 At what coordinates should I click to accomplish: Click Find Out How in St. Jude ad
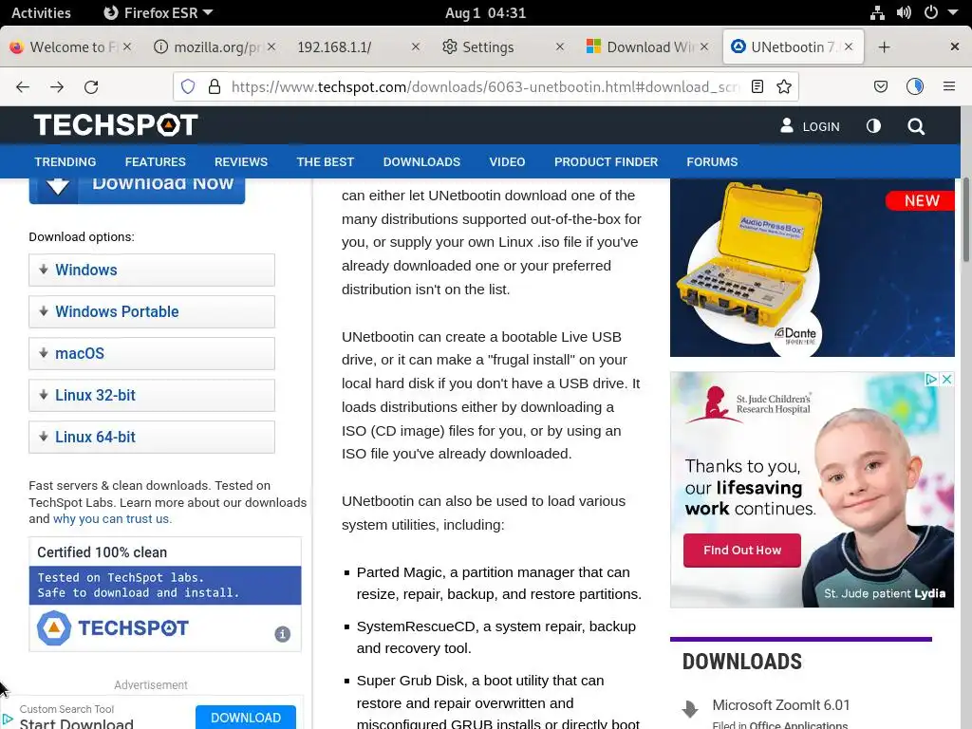pyautogui.click(x=742, y=550)
